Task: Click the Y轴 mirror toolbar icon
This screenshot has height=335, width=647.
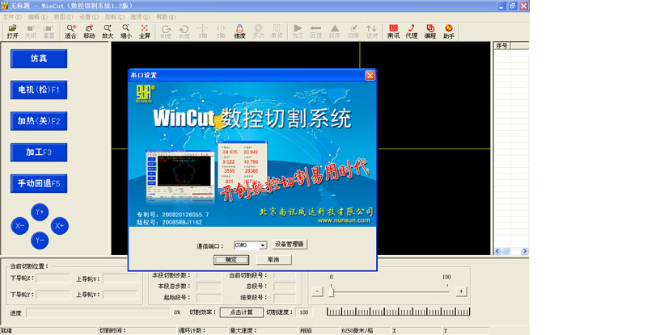Action: pos(221,31)
